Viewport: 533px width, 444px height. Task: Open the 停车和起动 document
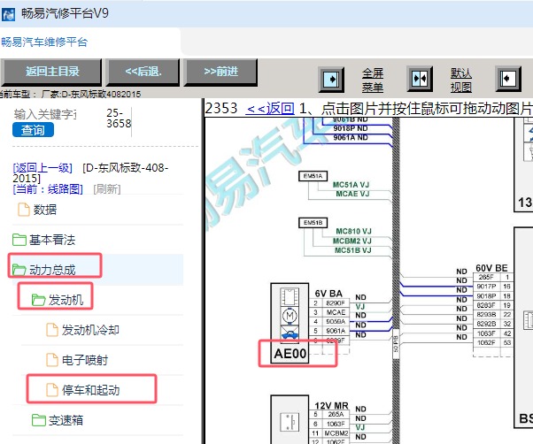tap(91, 390)
